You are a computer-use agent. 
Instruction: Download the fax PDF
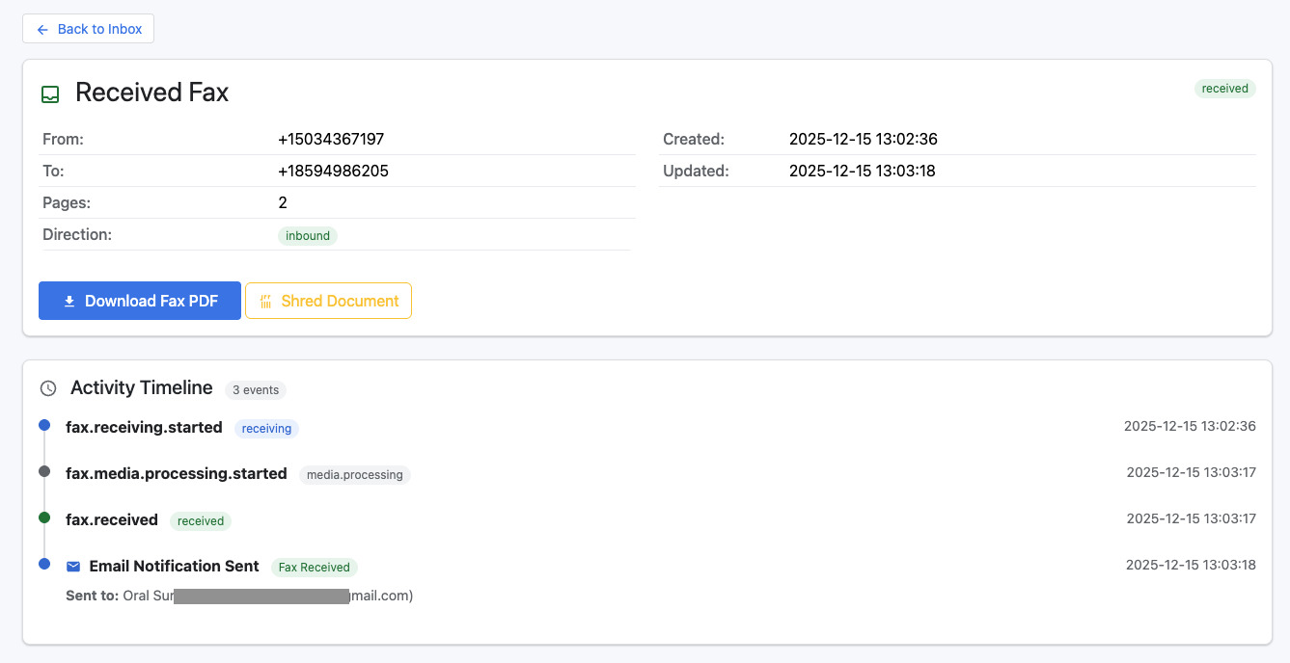[140, 301]
